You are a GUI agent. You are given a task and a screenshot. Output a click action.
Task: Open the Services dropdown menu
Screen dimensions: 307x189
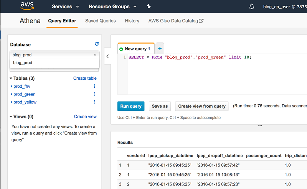click(65, 7)
